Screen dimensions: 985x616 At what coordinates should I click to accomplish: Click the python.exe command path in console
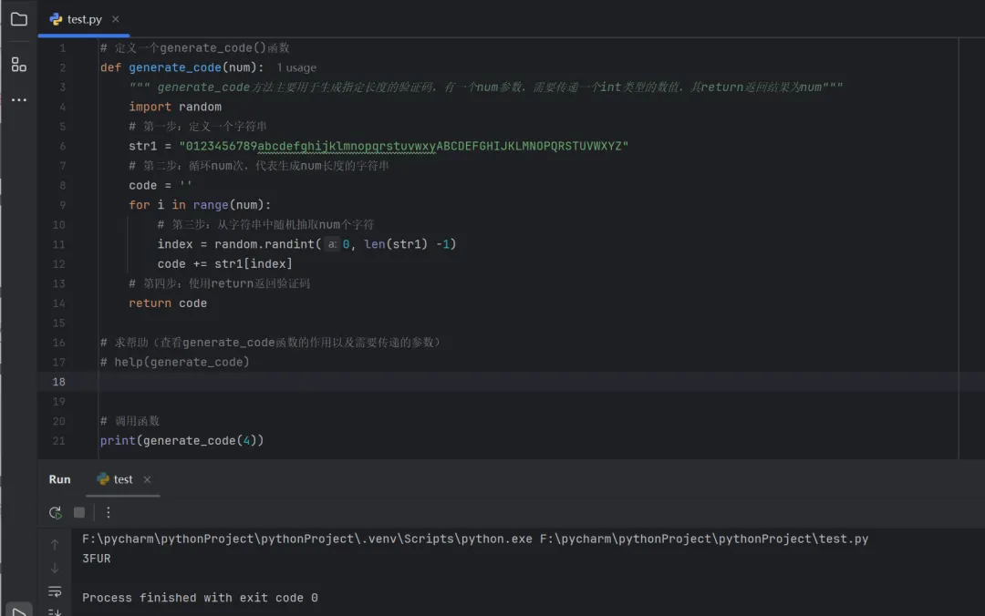(x=306, y=539)
